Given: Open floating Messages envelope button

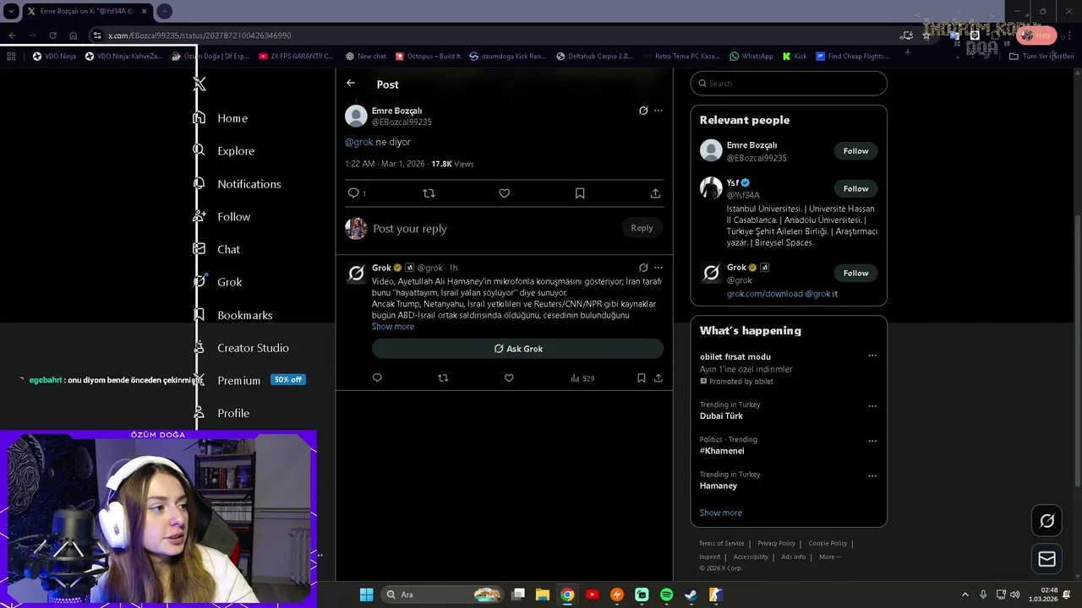Looking at the screenshot, I should click(1046, 559).
